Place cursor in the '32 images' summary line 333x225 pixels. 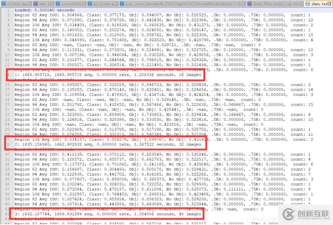(108, 144)
